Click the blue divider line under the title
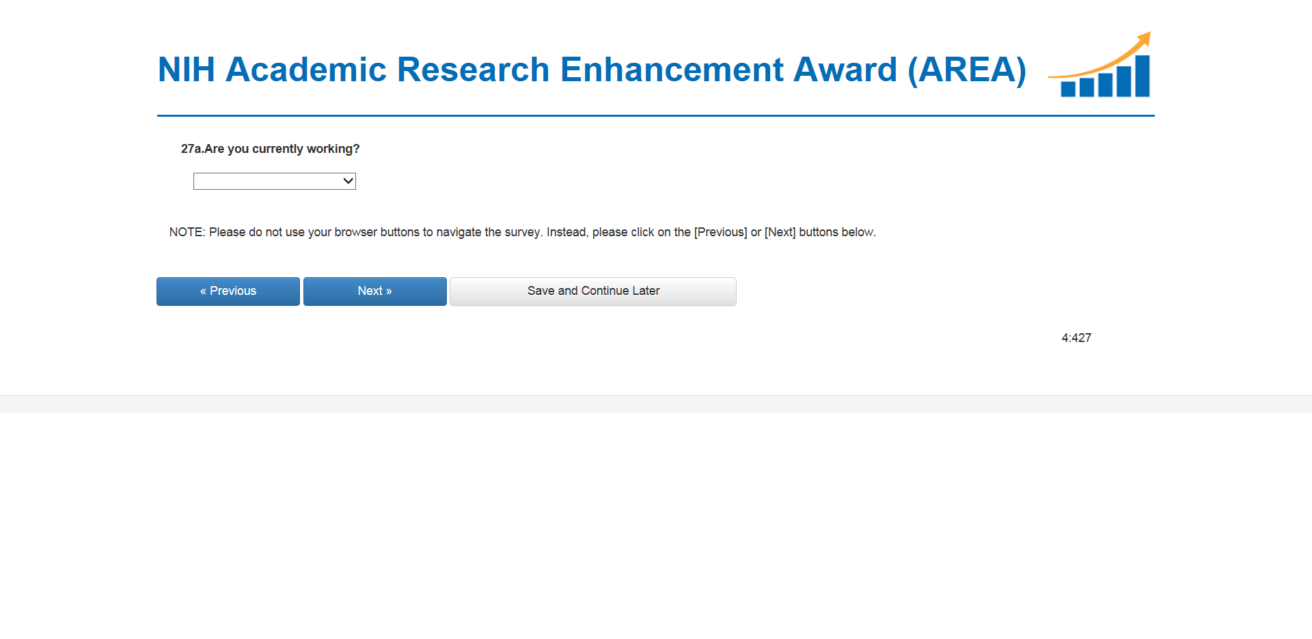The width and height of the screenshot is (1312, 639). point(656,116)
